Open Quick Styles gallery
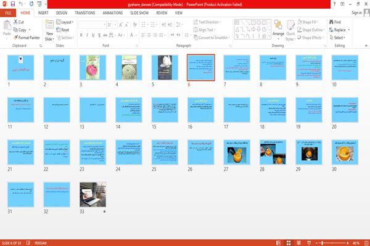 [x=290, y=30]
